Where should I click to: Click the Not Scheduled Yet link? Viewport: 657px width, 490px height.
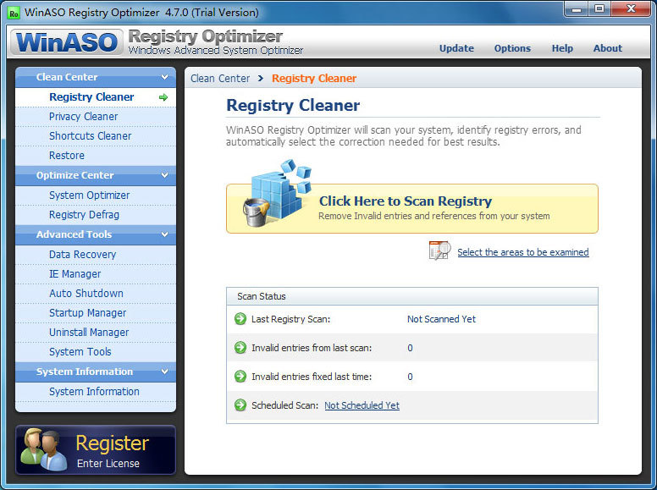pos(362,405)
